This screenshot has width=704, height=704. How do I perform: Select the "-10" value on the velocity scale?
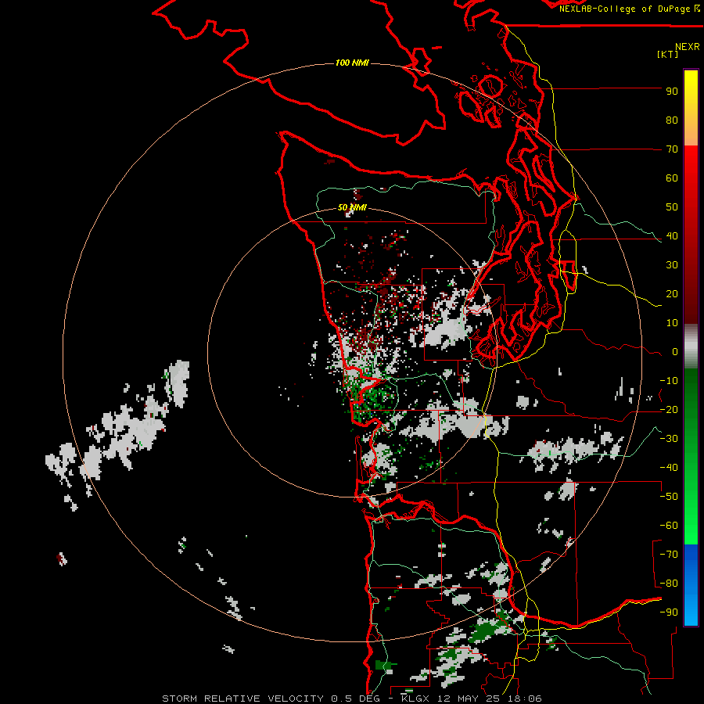coord(669,381)
